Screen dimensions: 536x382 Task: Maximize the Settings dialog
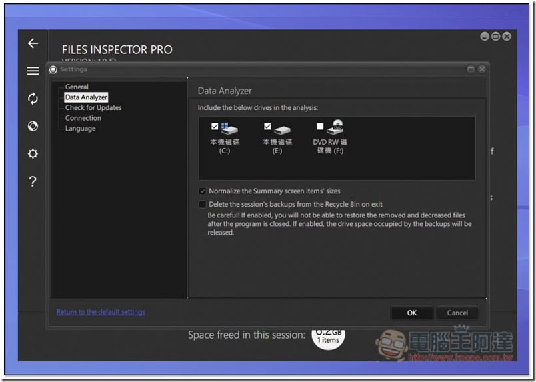[x=471, y=69]
